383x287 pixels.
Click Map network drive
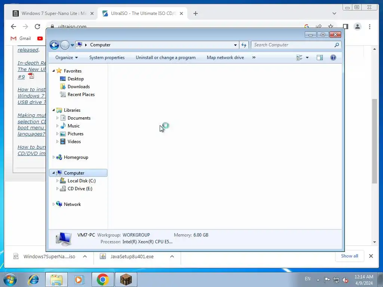pos(225,58)
